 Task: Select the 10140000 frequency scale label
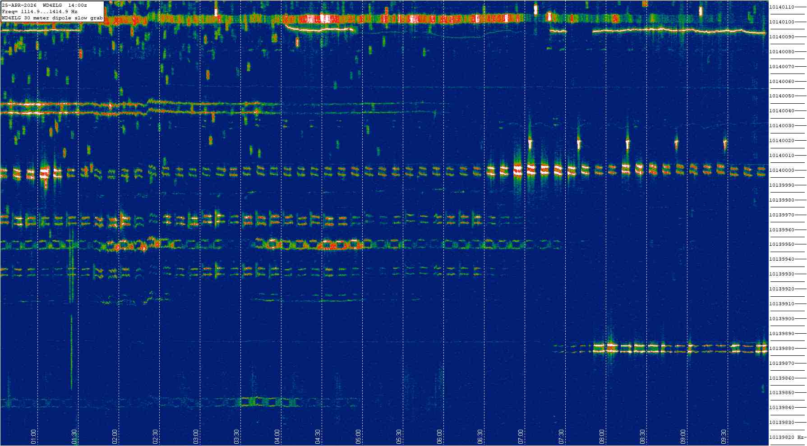point(782,170)
